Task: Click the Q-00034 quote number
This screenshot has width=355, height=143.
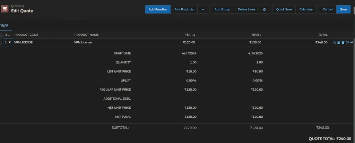Action: pyautogui.click(x=18, y=6)
